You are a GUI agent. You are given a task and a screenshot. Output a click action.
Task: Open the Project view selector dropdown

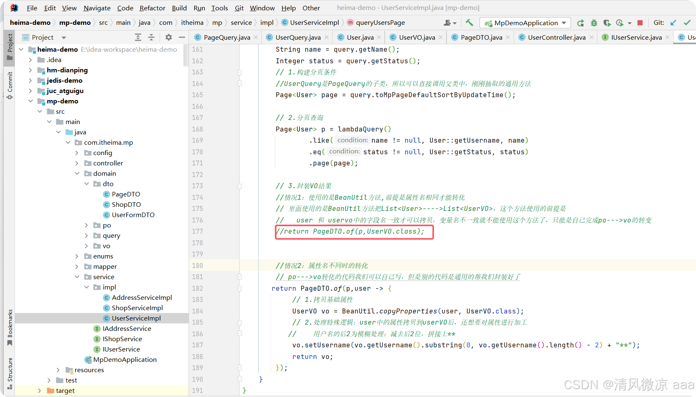[64, 38]
